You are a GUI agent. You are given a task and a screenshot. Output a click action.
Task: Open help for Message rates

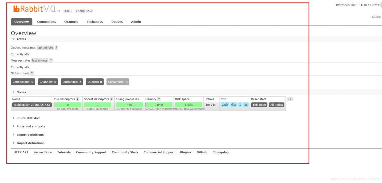51,60
